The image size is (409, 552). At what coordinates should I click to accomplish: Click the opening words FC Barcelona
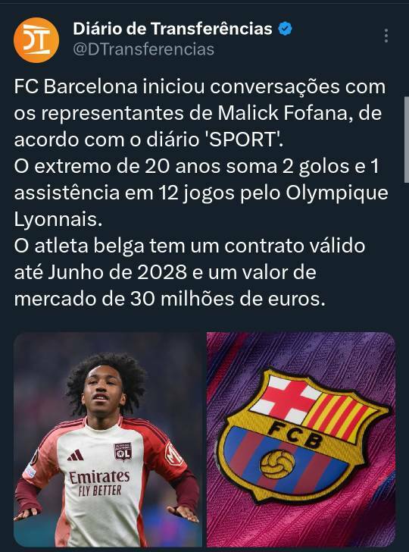click(76, 86)
